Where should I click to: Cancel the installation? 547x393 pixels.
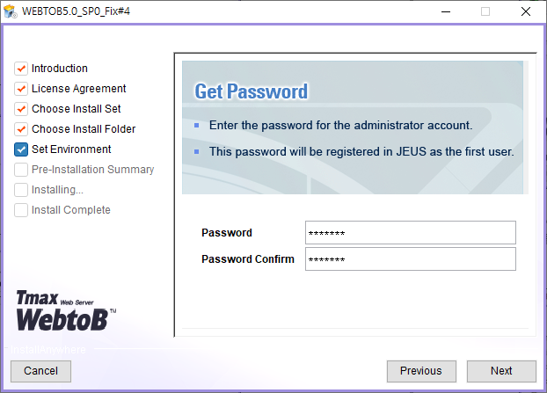point(40,371)
